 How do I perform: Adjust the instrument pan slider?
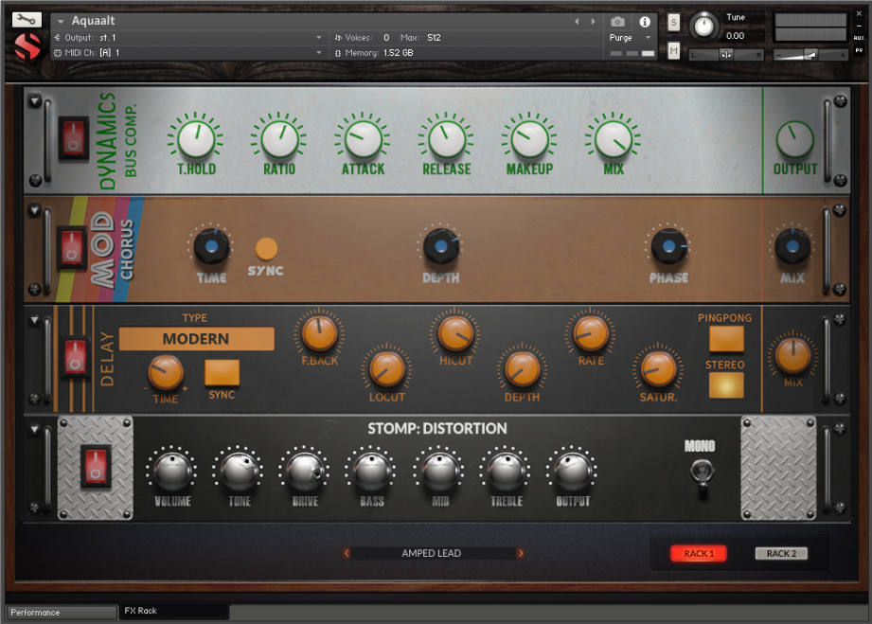tap(724, 54)
